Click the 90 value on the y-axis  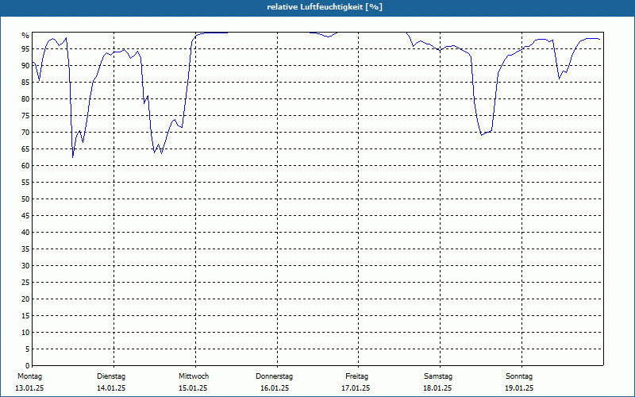(25, 66)
